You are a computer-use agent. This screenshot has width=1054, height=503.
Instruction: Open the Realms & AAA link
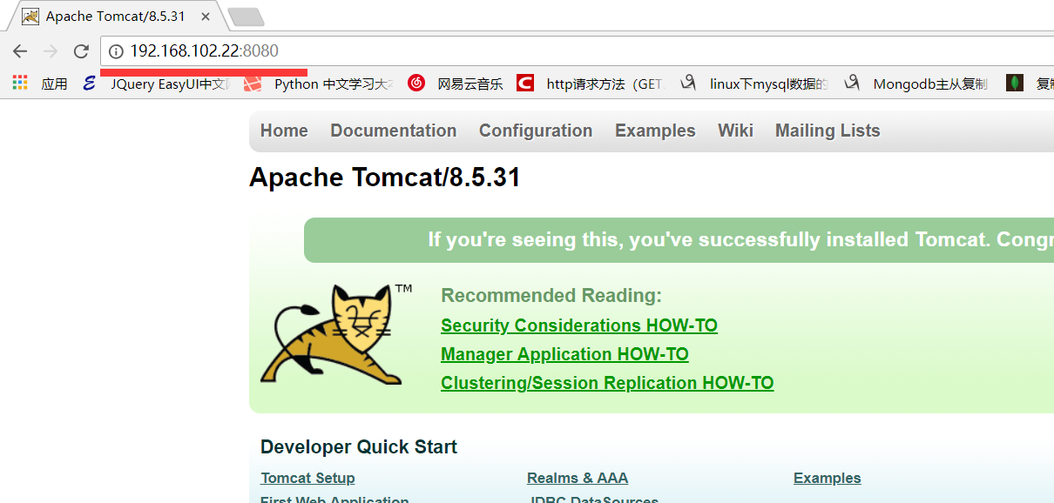578,478
